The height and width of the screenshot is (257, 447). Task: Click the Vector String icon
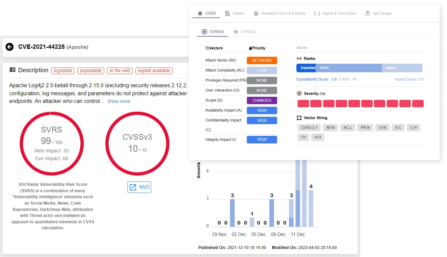pos(299,118)
